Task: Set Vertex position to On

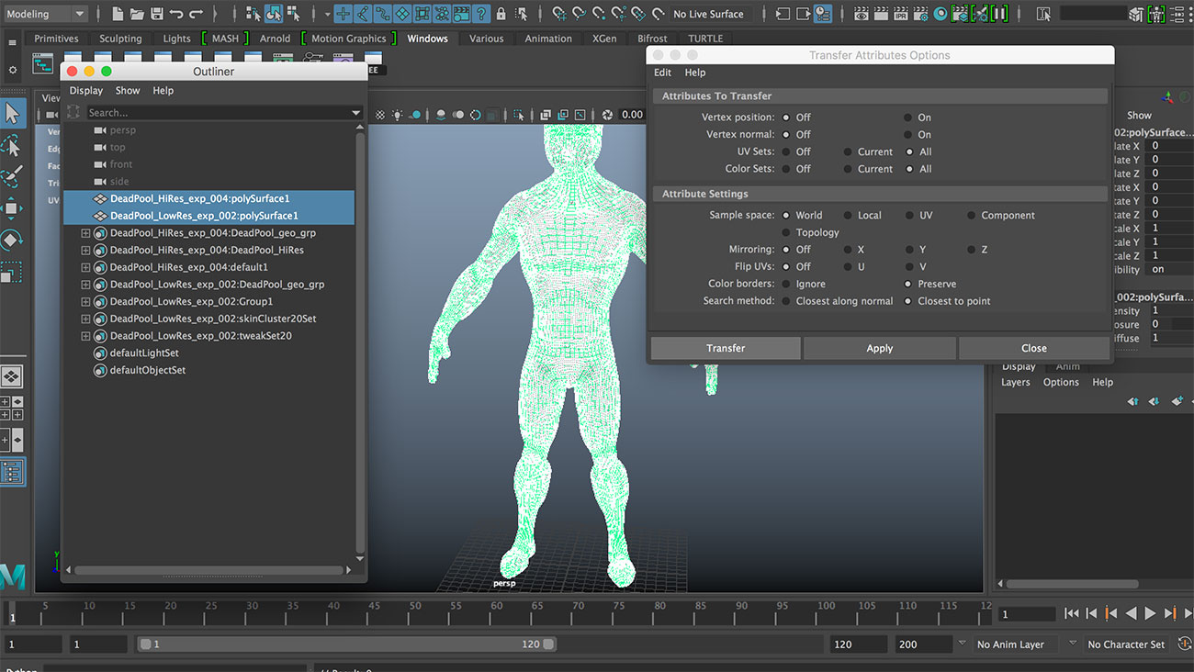Action: click(907, 118)
